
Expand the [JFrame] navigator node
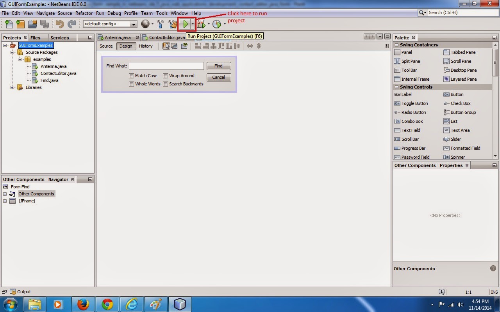(5, 201)
